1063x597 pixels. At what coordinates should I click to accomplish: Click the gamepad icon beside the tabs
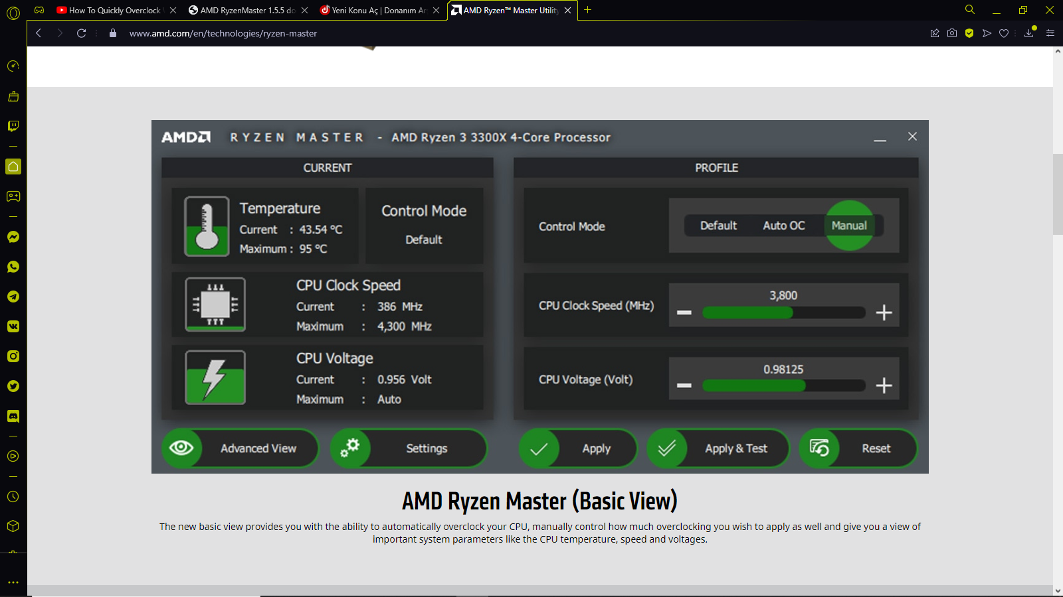(39, 10)
